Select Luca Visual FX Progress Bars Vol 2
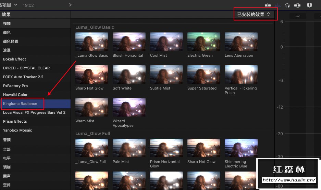The image size is (321, 190). pyautogui.click(x=35, y=112)
